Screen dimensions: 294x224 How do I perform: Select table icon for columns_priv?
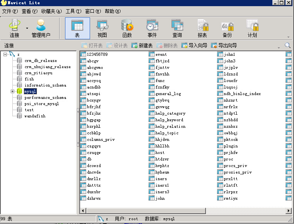(x=83, y=139)
